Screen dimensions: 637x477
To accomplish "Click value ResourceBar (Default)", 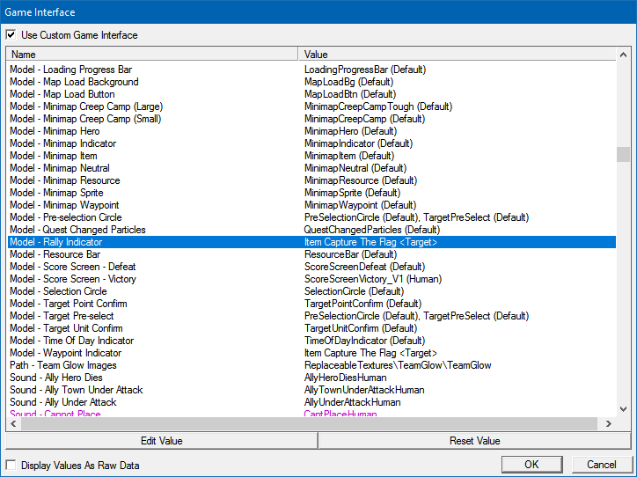I will coord(350,254).
